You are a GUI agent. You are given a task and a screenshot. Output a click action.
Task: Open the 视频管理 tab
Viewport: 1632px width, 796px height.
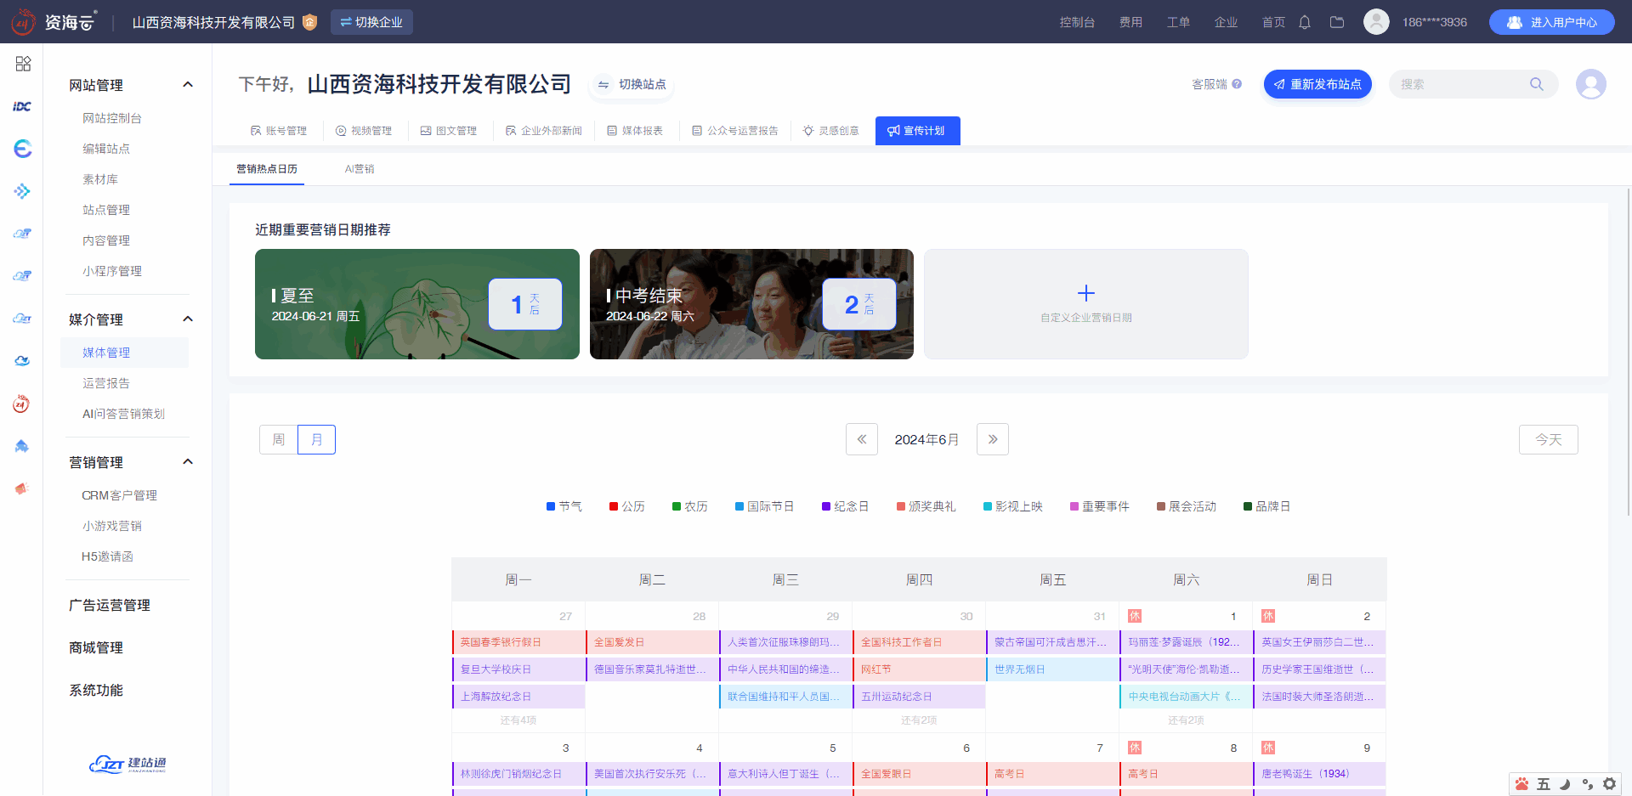pyautogui.click(x=364, y=131)
